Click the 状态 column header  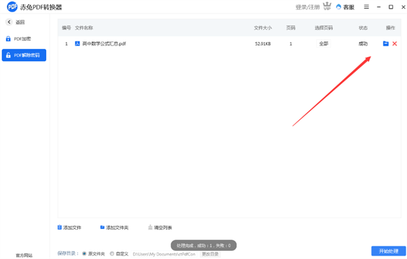tap(363, 28)
